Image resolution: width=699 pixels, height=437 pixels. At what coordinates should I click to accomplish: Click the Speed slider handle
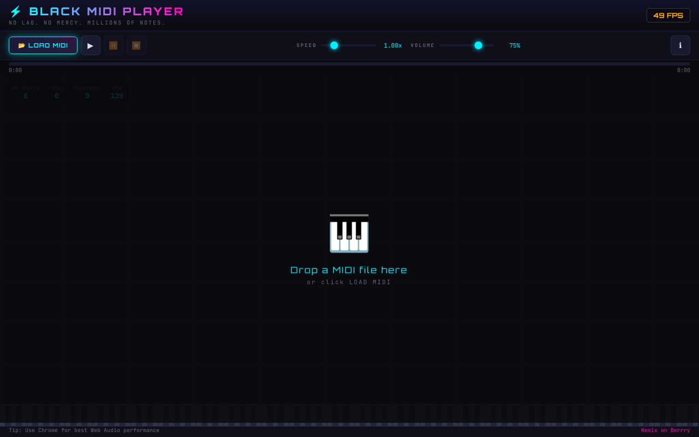click(334, 45)
